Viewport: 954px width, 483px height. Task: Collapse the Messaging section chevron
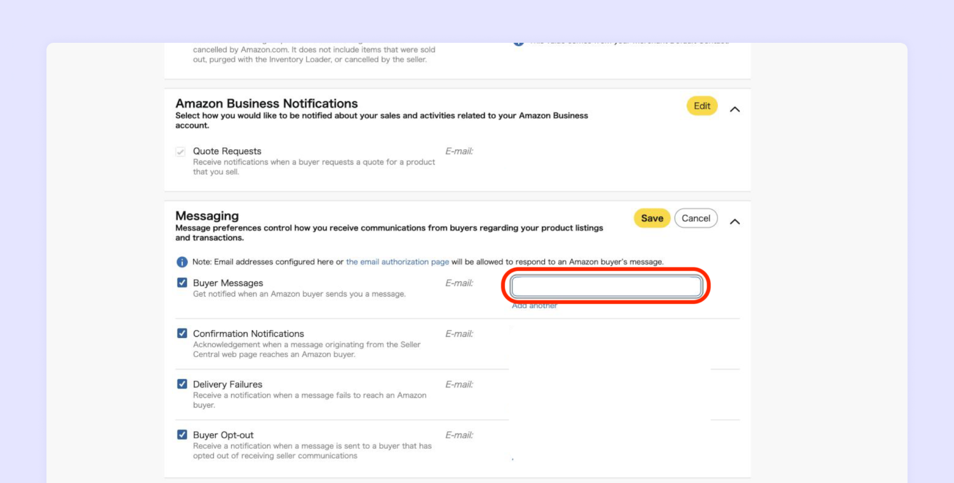click(x=735, y=221)
